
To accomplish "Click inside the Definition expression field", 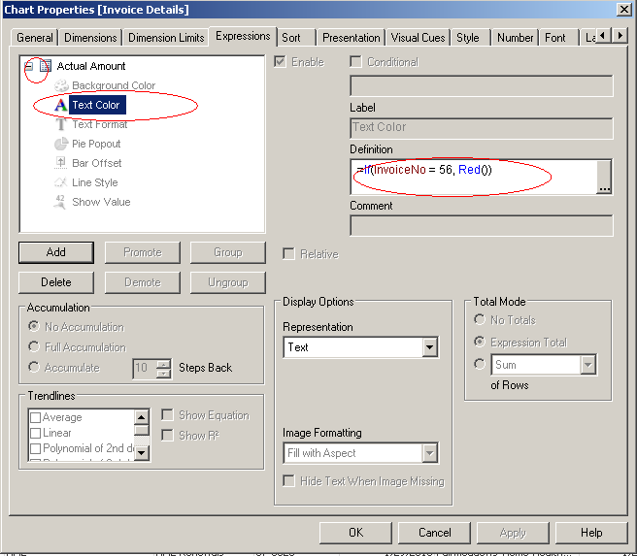I will tap(474, 178).
